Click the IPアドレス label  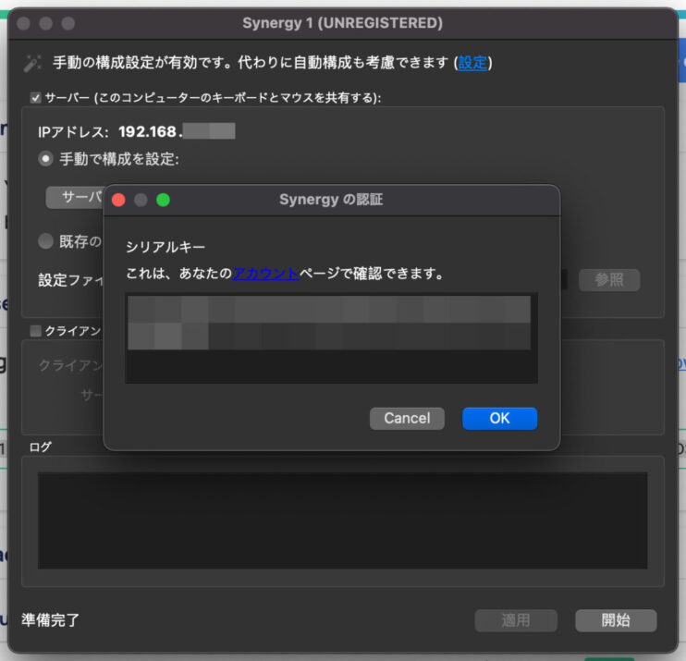click(73, 131)
